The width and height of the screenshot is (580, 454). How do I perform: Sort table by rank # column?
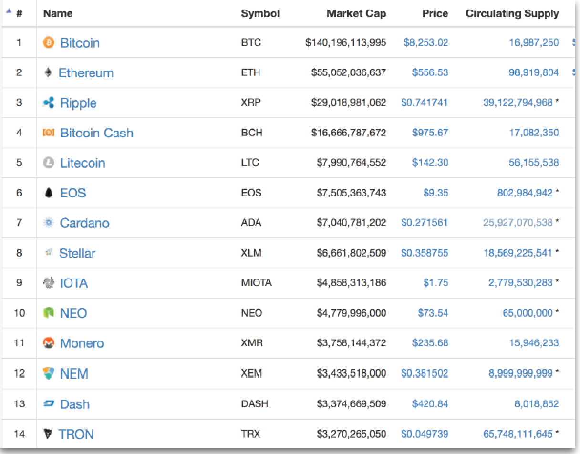[x=19, y=14]
